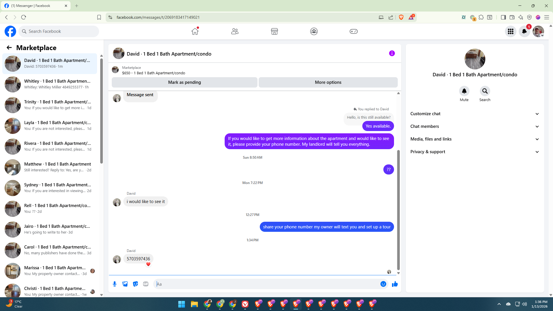Click the More options button

[x=328, y=82]
